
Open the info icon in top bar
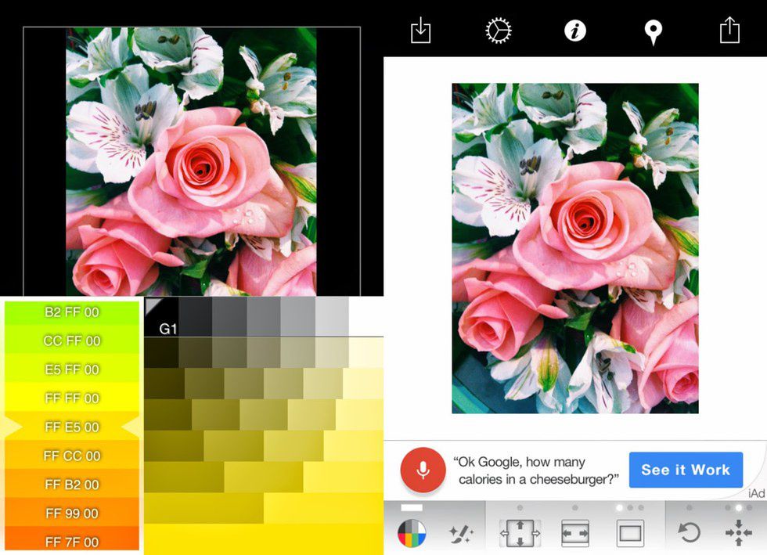(x=575, y=31)
